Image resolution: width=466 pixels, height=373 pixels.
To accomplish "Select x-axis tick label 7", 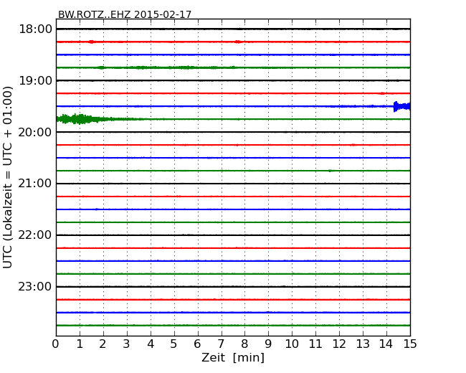I will pyautogui.click(x=221, y=344).
